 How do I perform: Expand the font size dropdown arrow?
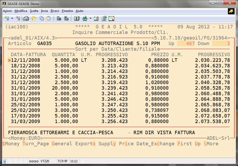point(90,18)
